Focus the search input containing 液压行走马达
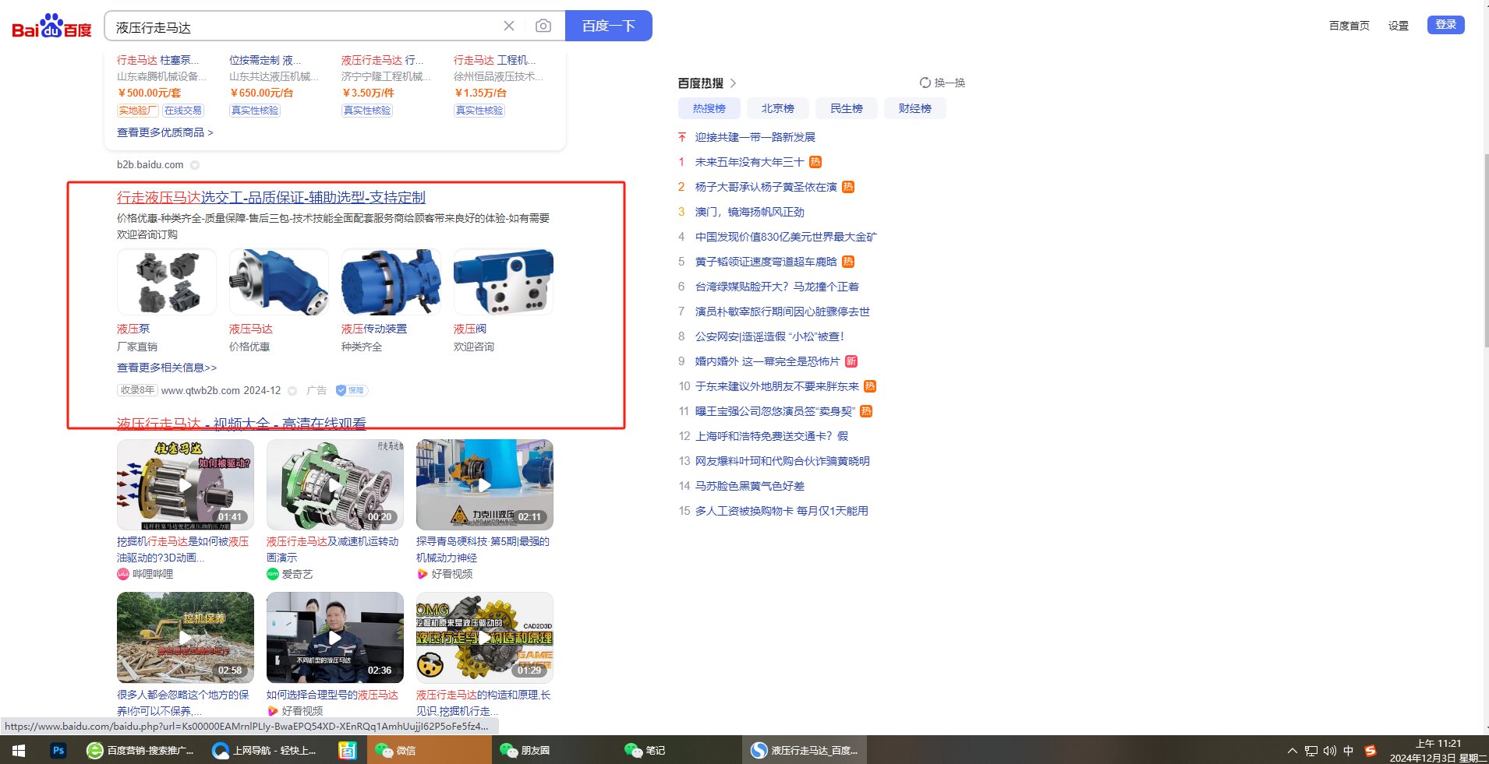The image size is (1489, 764). [x=304, y=26]
